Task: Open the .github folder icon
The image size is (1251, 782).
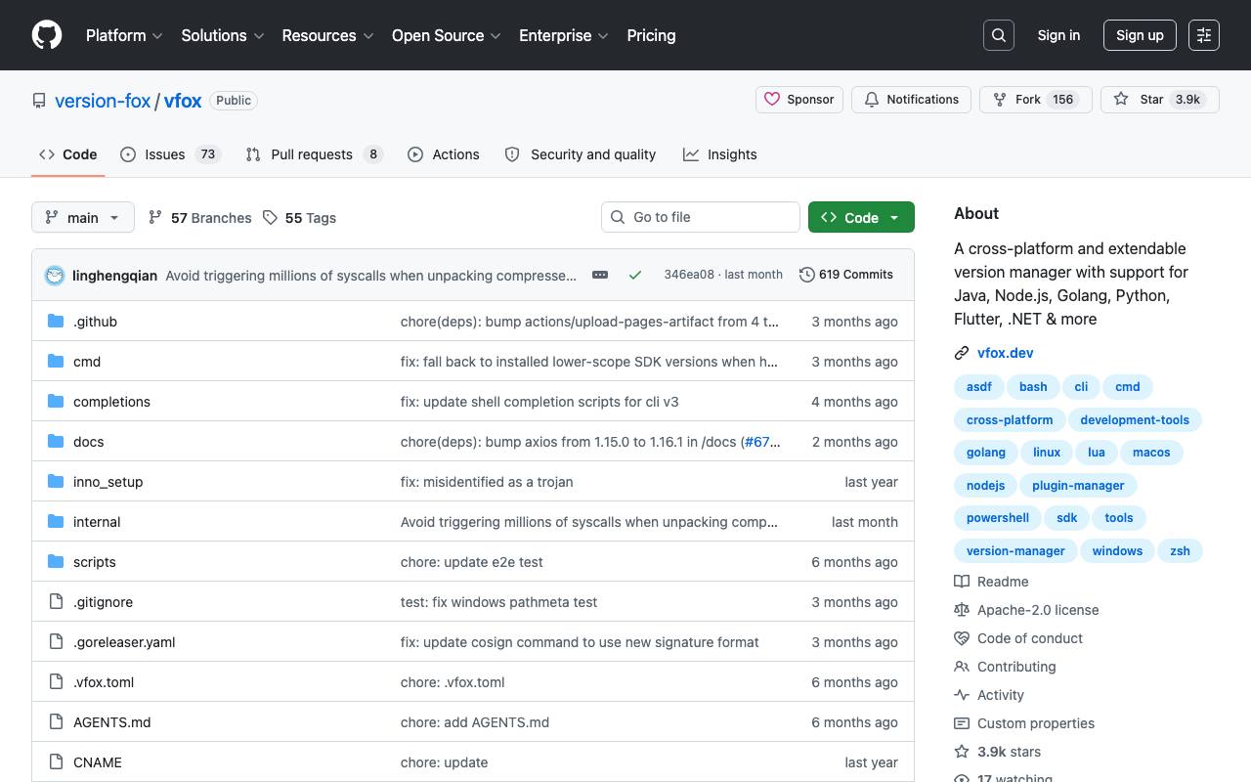Action: click(56, 322)
